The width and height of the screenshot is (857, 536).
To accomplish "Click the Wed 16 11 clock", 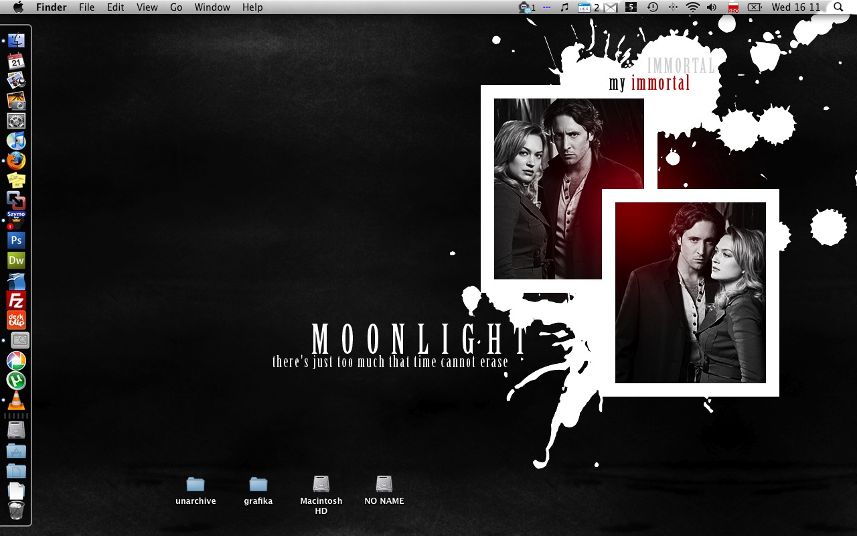I will (795, 7).
